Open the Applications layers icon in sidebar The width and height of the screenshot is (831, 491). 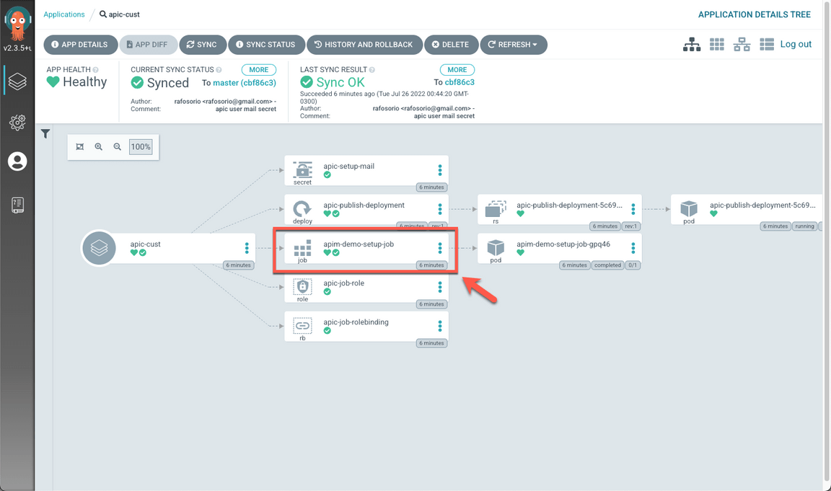click(17, 81)
